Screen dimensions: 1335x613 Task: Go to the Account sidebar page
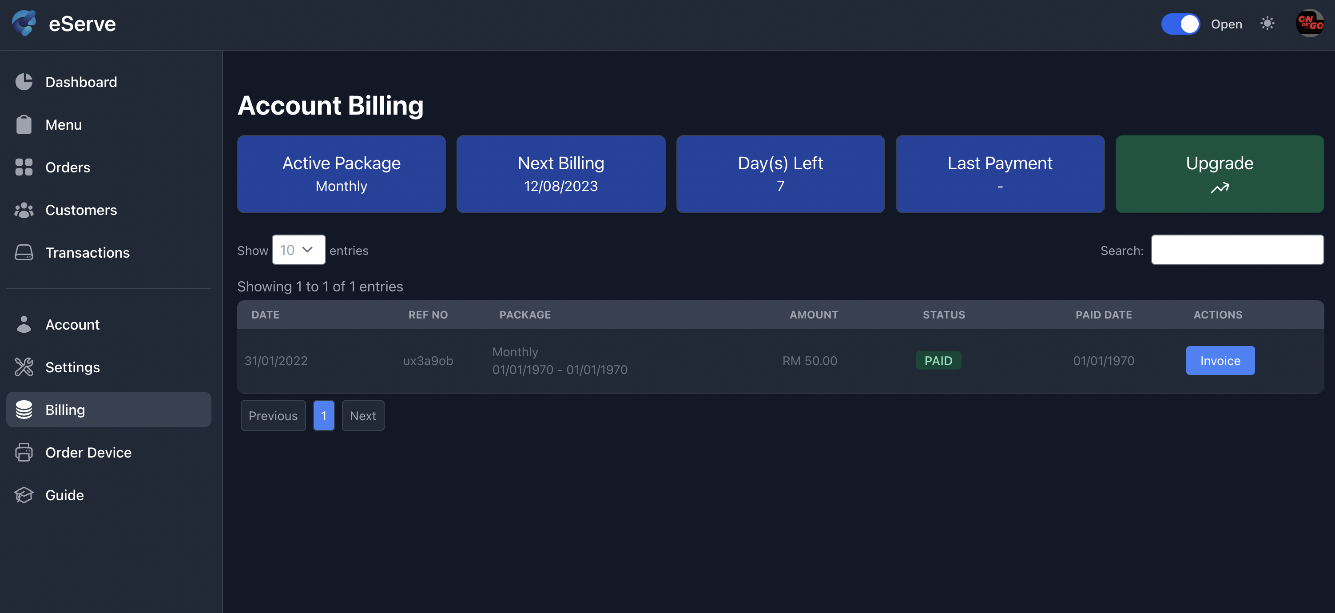[x=72, y=324]
